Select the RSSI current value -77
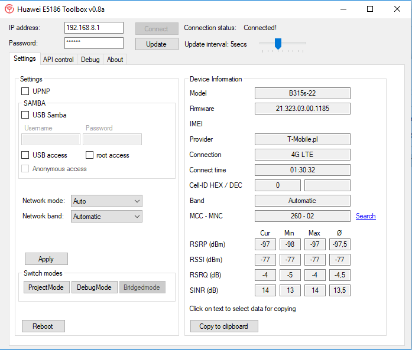 [265, 260]
